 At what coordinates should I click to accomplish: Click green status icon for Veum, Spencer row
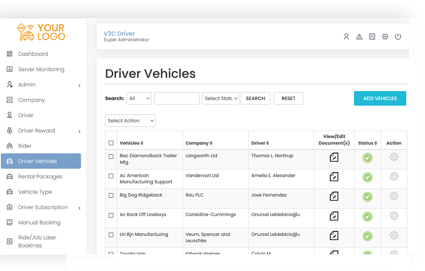tap(367, 236)
